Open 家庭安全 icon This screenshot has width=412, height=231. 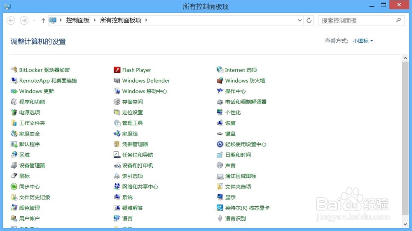click(14, 134)
